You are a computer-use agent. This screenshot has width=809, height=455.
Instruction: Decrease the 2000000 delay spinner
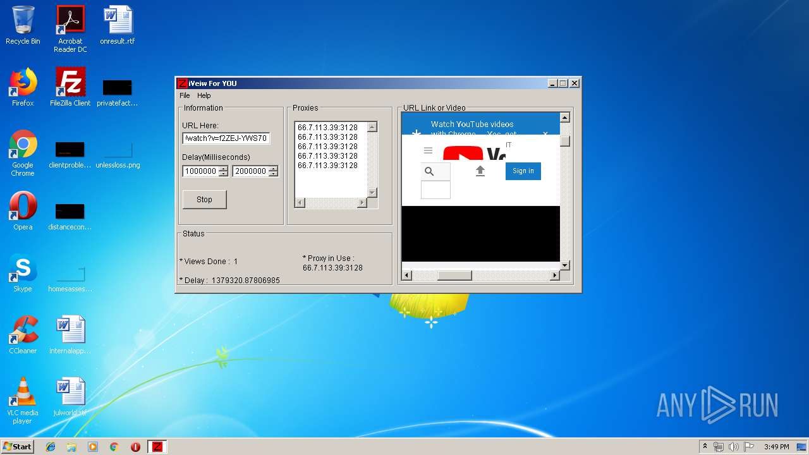coord(273,174)
